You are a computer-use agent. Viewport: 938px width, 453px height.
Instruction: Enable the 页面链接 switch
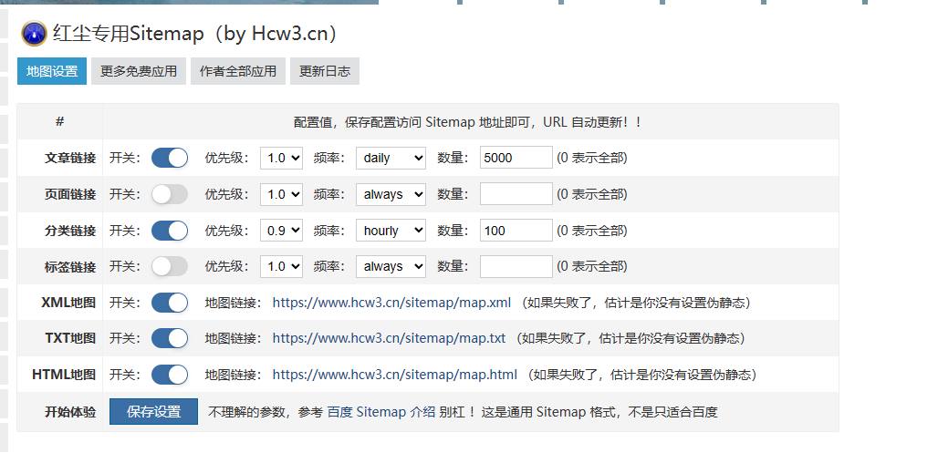click(x=170, y=194)
